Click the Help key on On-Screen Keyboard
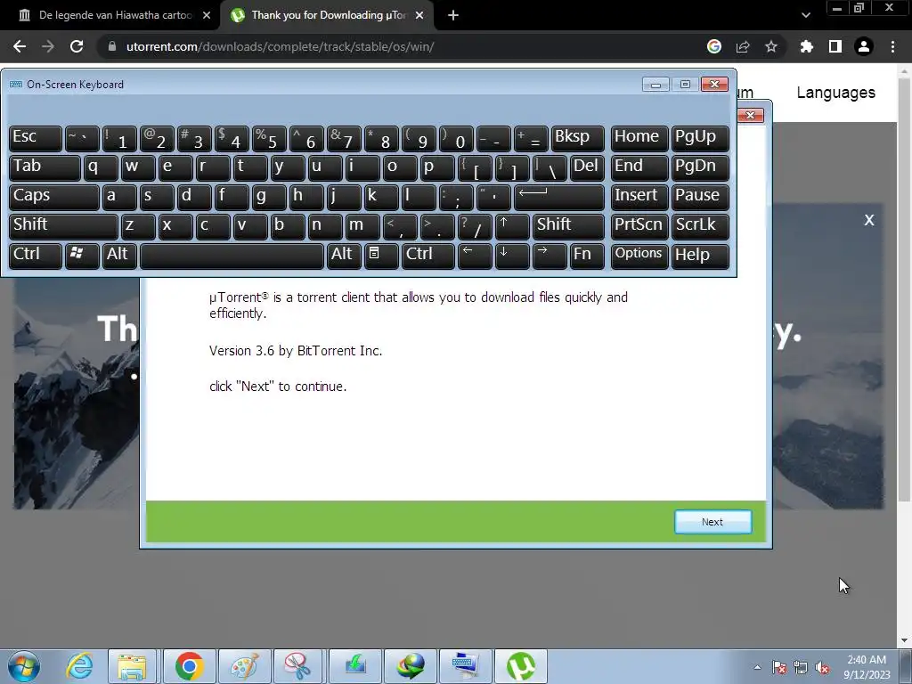 700,256
